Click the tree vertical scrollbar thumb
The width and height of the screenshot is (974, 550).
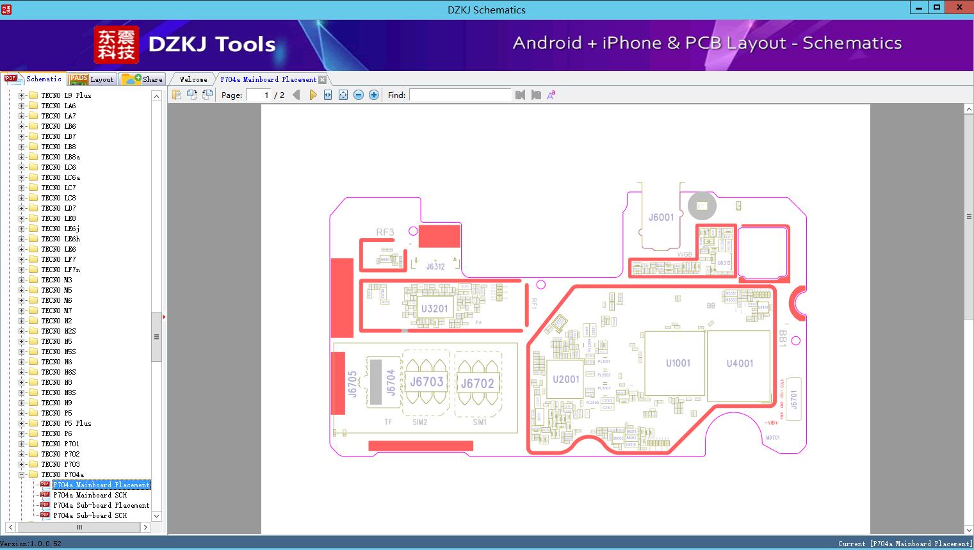click(x=156, y=337)
